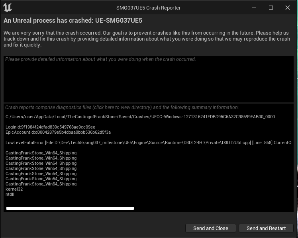Click the SMG037UE5 Crash Reporter title text
The image size is (298, 238).
tap(149, 8)
